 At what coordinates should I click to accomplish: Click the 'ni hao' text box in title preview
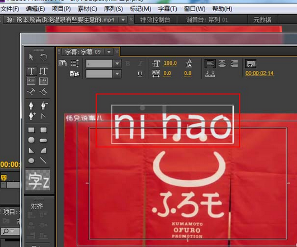[x=172, y=124]
